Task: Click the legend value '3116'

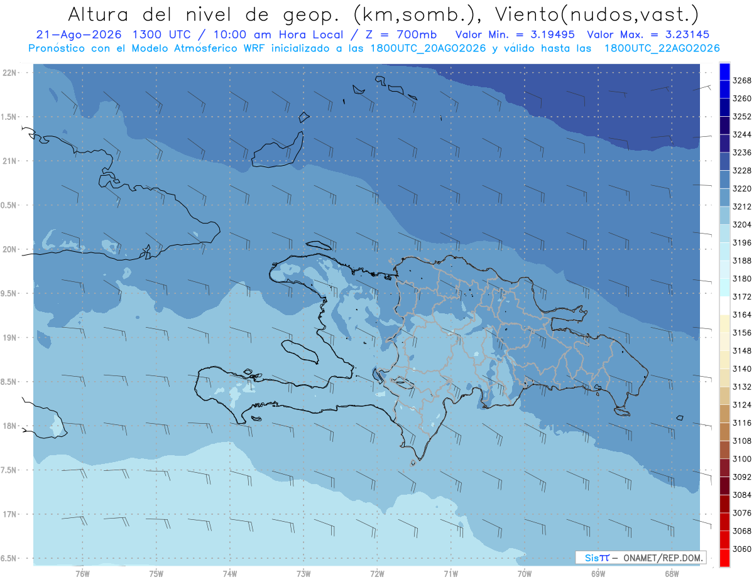Action: 742,423
